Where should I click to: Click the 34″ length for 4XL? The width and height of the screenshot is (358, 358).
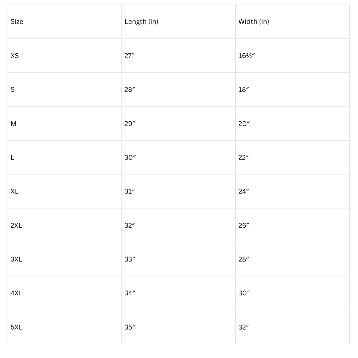[x=130, y=293]
